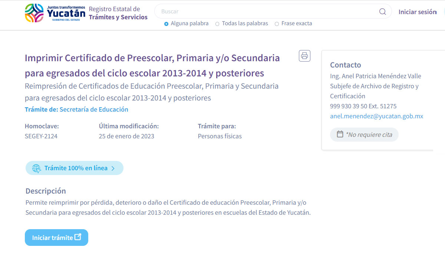Click the printer icon beside the title
This screenshot has height=267, width=445.
point(304,56)
